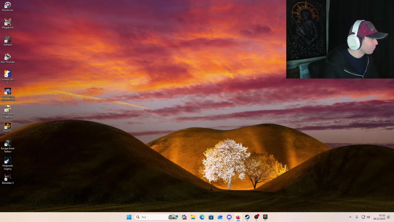Image resolution: width=394 pixels, height=222 pixels.
Task: Select the Elden Ring Nightreign icon
Action: tap(8, 94)
